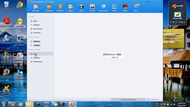Switch to Tongbu Assistant taskbar icon
The image size is (190, 107).
pyautogui.click(x=73, y=104)
